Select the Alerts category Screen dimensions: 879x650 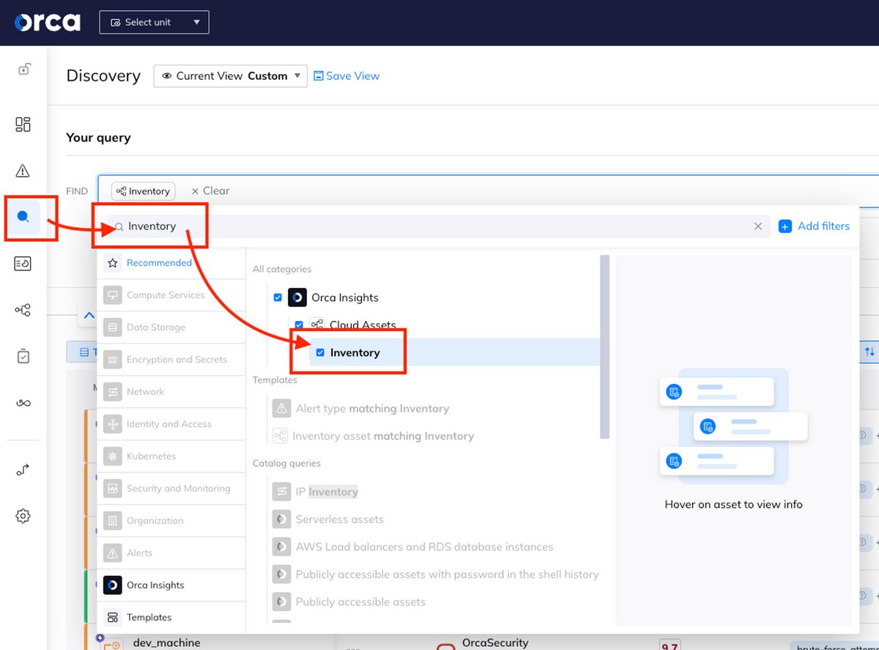[171, 553]
